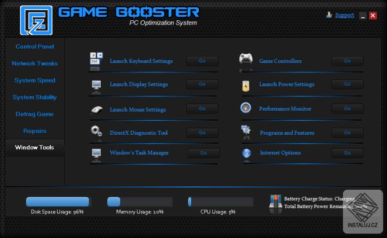The height and width of the screenshot is (238, 387).
Task: Click the Task Manager monitor icon
Action: (96, 153)
